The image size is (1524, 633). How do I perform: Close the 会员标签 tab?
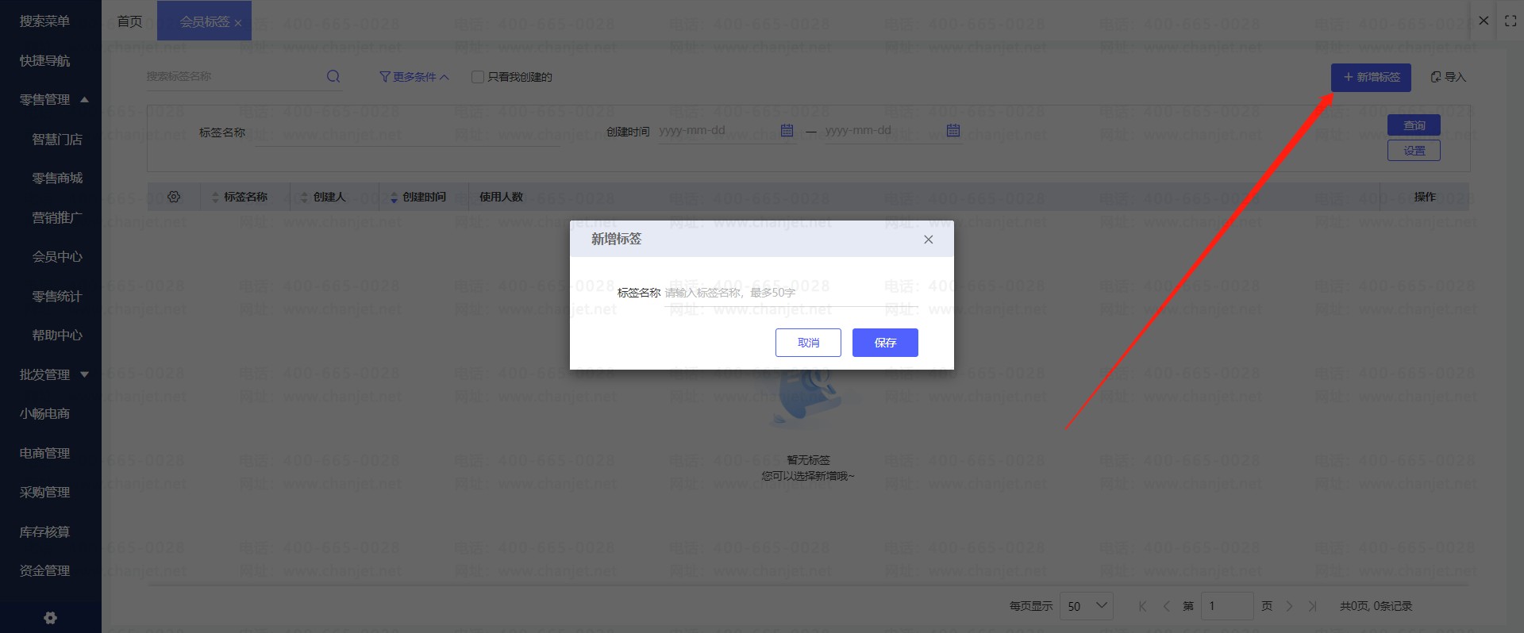click(238, 23)
